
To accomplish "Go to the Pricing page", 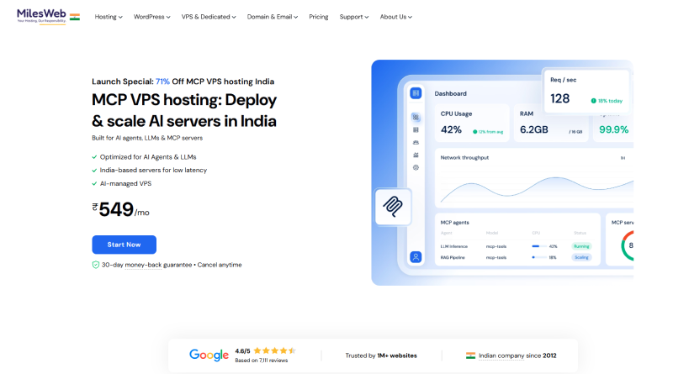I will (x=319, y=17).
